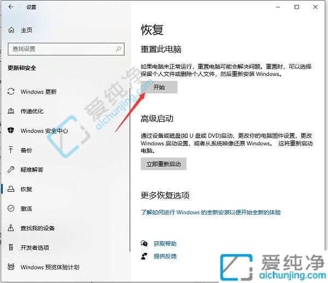Click the 重置此电脑 heading
The height and width of the screenshot is (283, 328).
[x=161, y=49]
